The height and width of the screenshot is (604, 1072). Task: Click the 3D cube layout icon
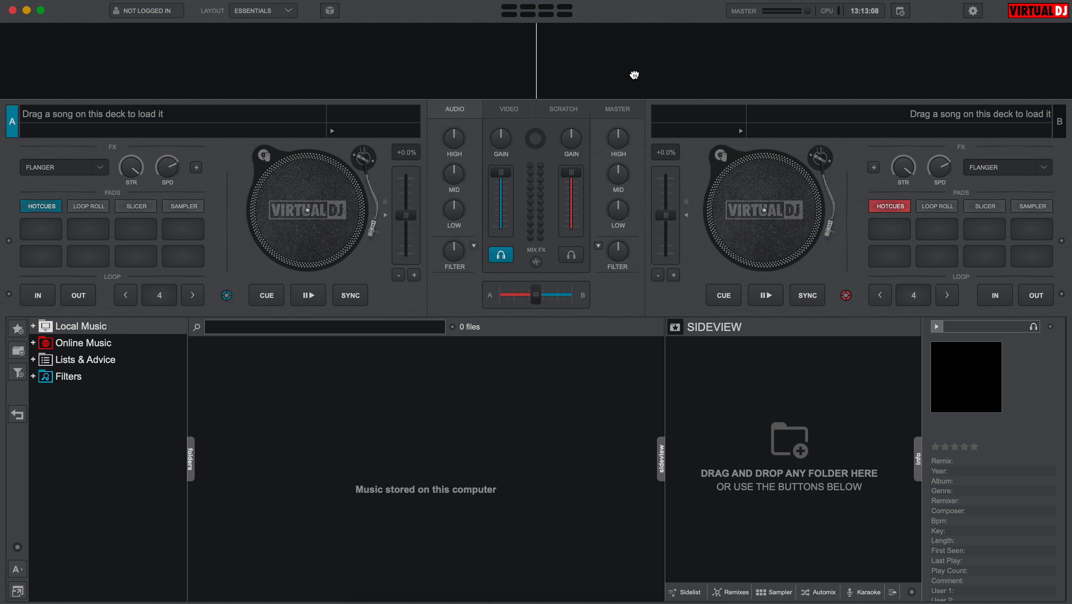click(x=329, y=11)
